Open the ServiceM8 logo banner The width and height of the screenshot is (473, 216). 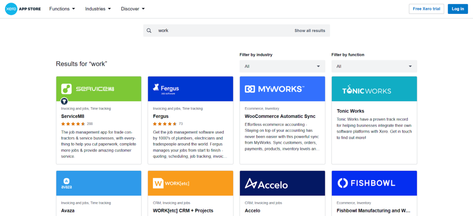click(99, 89)
